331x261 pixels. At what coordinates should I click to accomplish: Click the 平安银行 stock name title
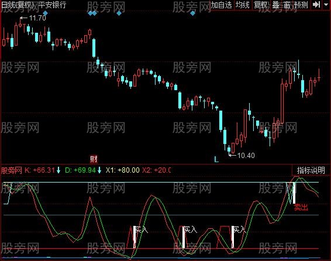click(x=53, y=5)
